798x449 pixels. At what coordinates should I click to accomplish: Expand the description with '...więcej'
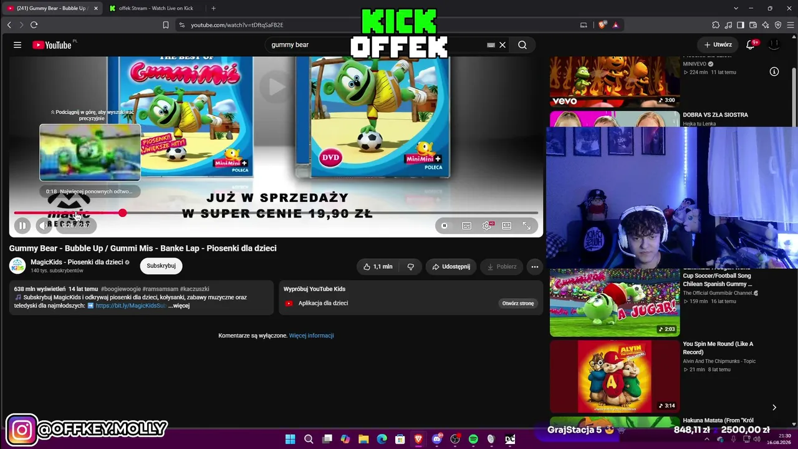point(179,306)
